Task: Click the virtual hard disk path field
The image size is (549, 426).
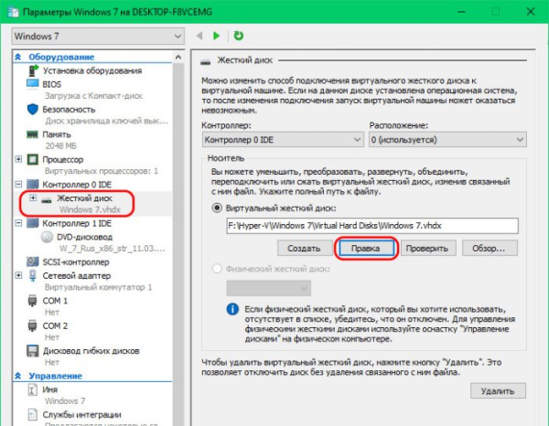Action: coord(372,226)
